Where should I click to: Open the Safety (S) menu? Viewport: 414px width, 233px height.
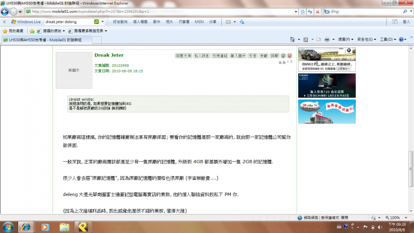[367, 39]
